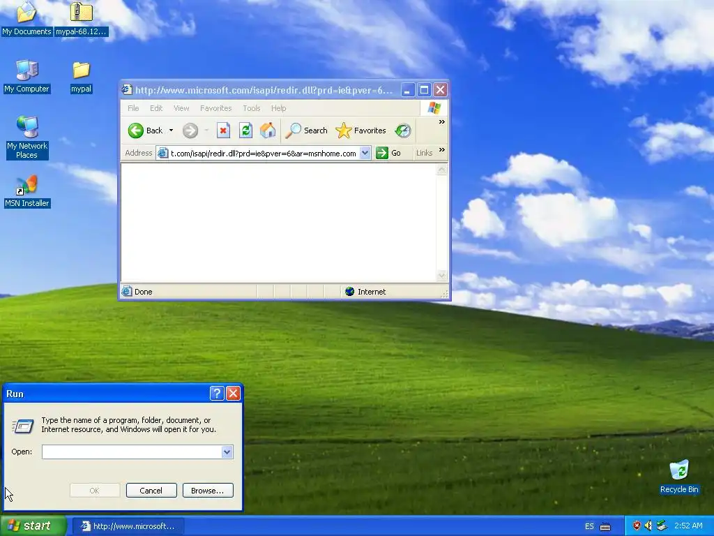Screen dimensions: 714x536
Task: Click the green Back arrow in Internet Explorer
Action: (x=136, y=131)
